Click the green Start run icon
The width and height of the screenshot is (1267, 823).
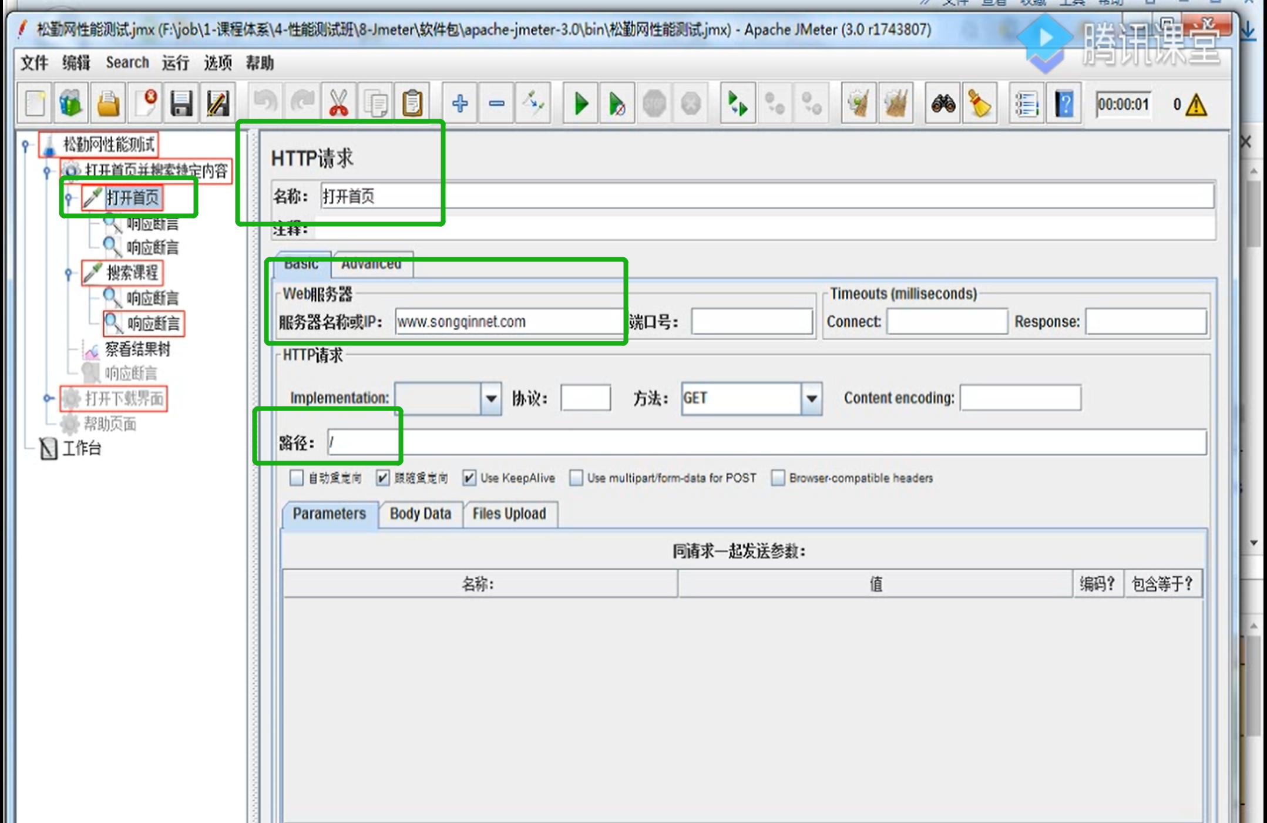580,104
